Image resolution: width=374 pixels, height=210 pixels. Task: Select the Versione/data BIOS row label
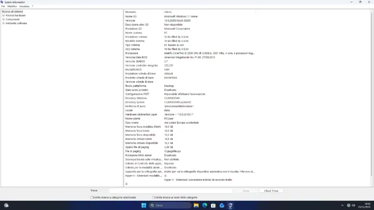136,57
